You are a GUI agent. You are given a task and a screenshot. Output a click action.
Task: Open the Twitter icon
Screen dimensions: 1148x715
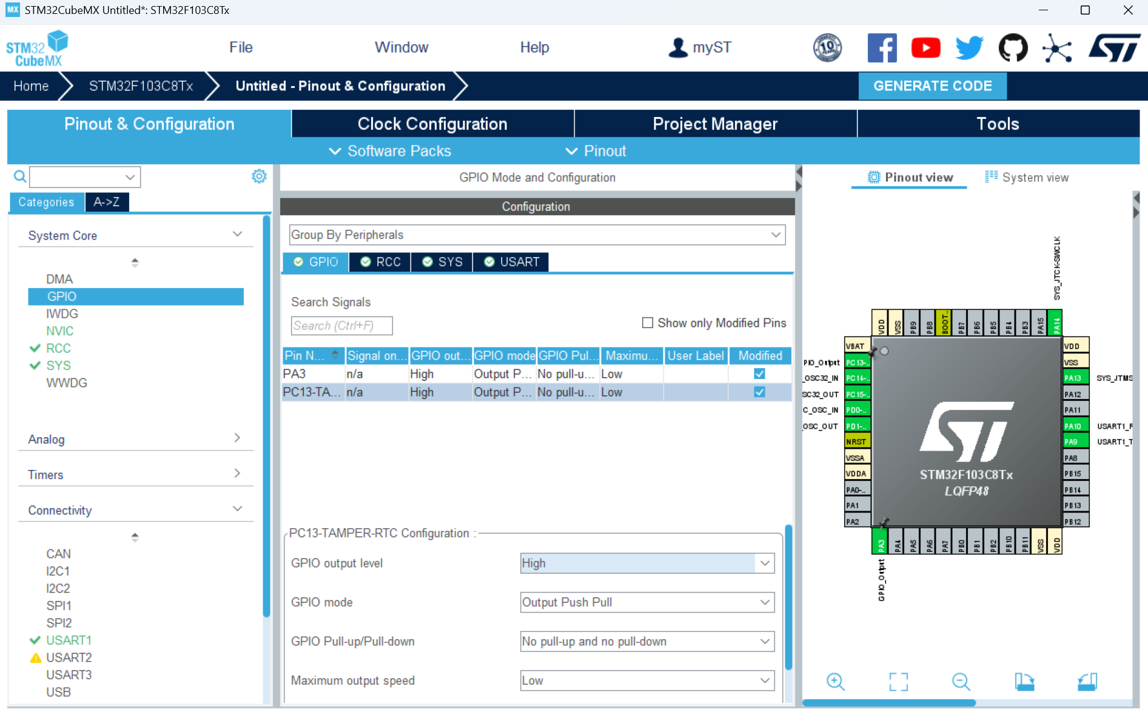[969, 48]
